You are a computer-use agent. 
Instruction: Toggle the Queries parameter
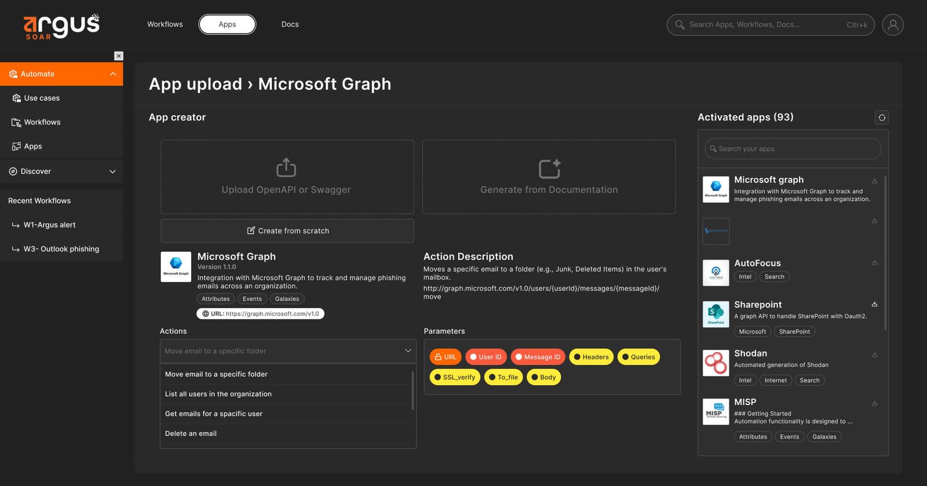tap(638, 357)
